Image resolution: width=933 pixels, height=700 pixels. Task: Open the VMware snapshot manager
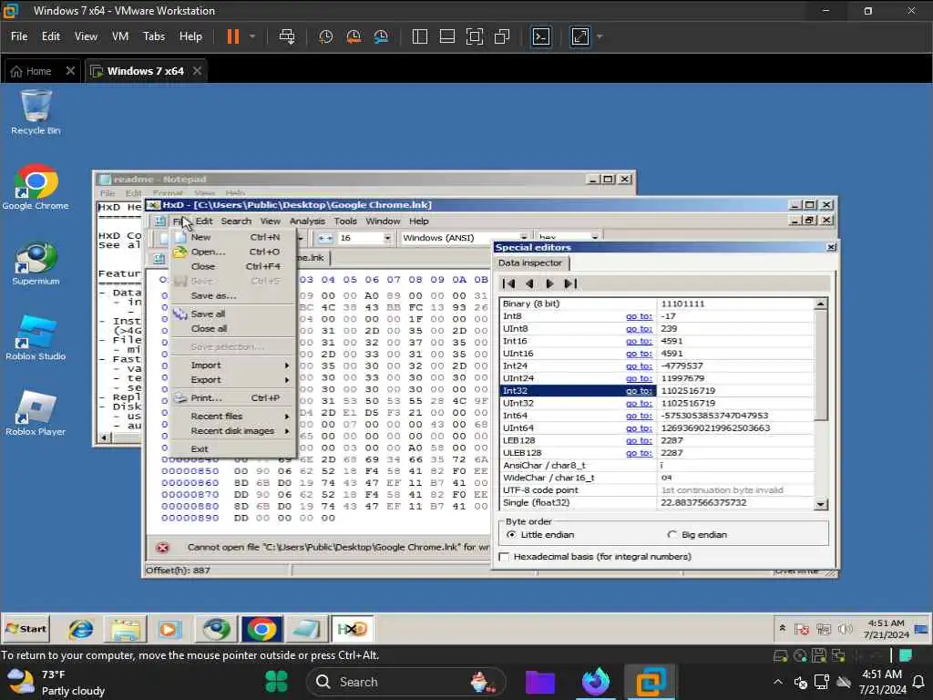[x=381, y=36]
